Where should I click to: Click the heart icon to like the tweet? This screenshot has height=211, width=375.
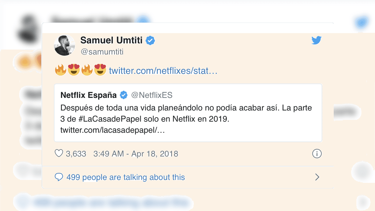pos(59,153)
